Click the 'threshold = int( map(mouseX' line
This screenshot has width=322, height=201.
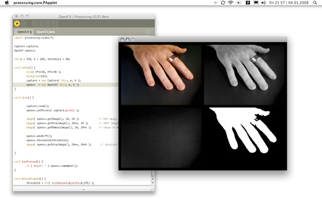point(60,183)
